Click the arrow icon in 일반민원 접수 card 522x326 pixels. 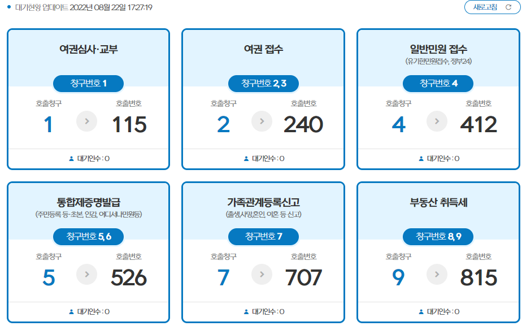click(x=438, y=121)
